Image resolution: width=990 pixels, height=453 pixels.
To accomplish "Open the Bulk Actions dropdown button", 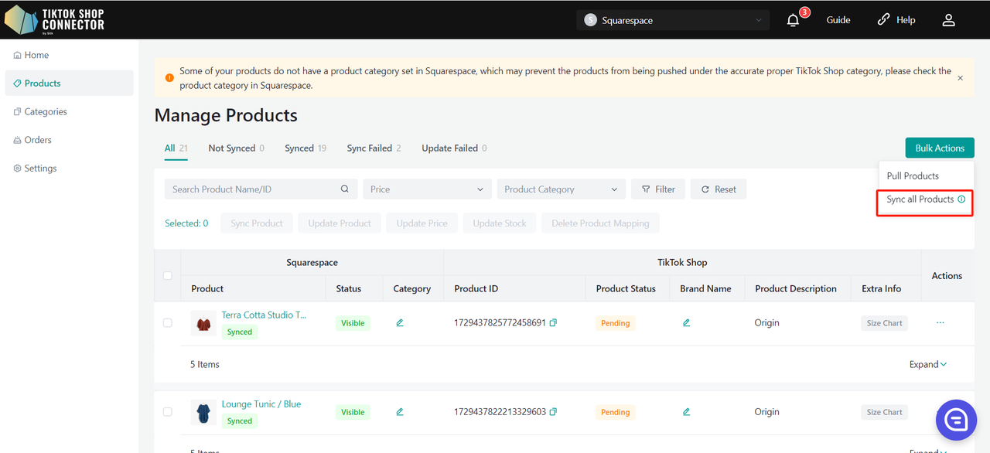I will 940,148.
